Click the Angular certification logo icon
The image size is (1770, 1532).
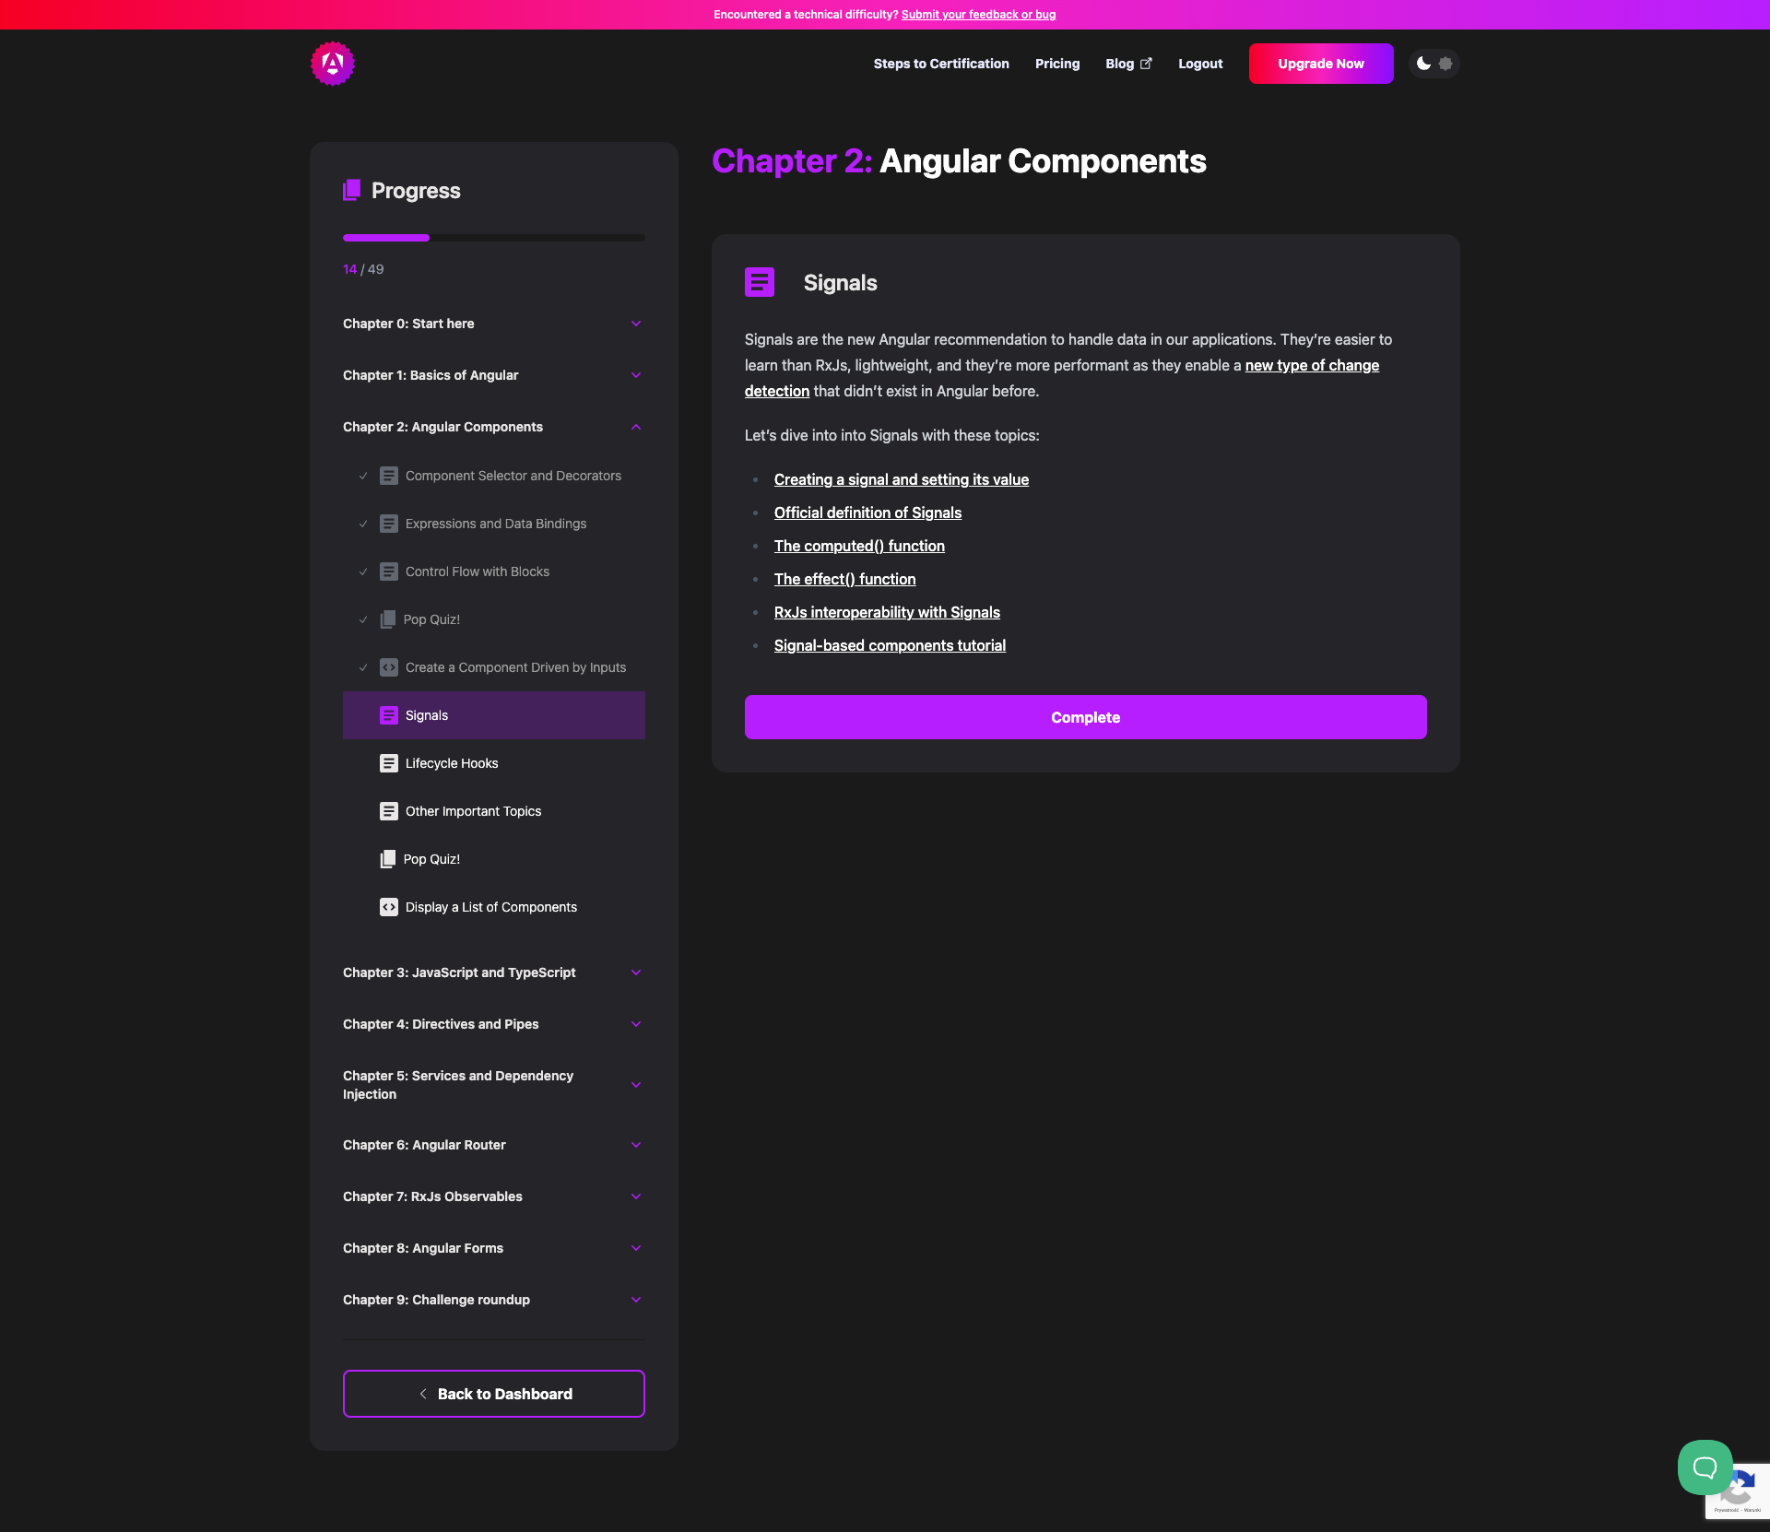(332, 64)
